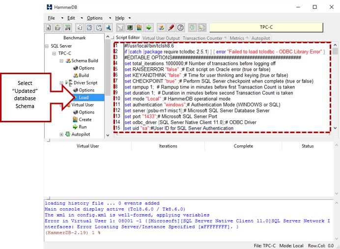
Task: Click the HammerDB title bar logo
Action: click(x=50, y=7)
